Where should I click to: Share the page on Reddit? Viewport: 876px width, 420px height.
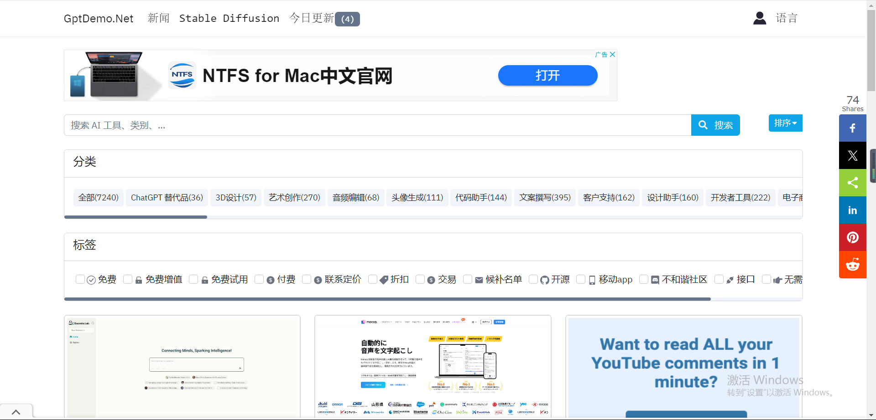tap(852, 265)
